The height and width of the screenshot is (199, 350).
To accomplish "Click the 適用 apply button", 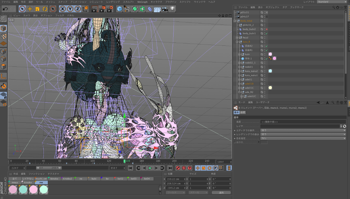I will 221,192.
